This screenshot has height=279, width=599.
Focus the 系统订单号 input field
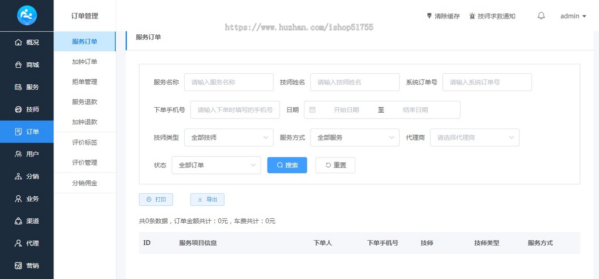point(487,82)
